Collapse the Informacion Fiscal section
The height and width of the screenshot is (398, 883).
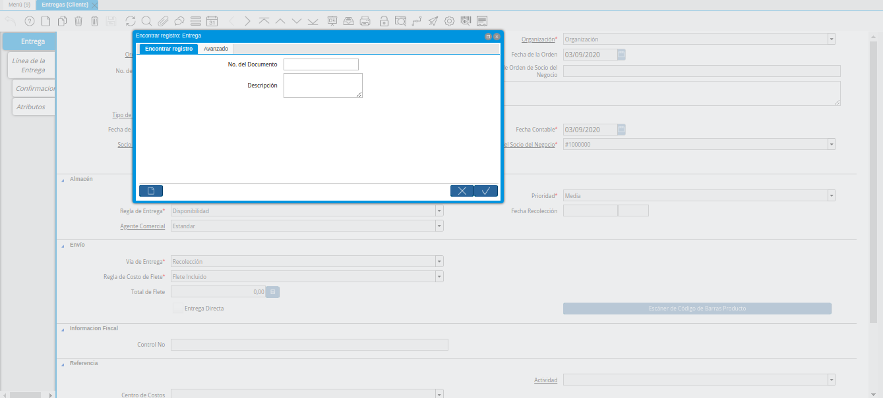[x=63, y=329]
